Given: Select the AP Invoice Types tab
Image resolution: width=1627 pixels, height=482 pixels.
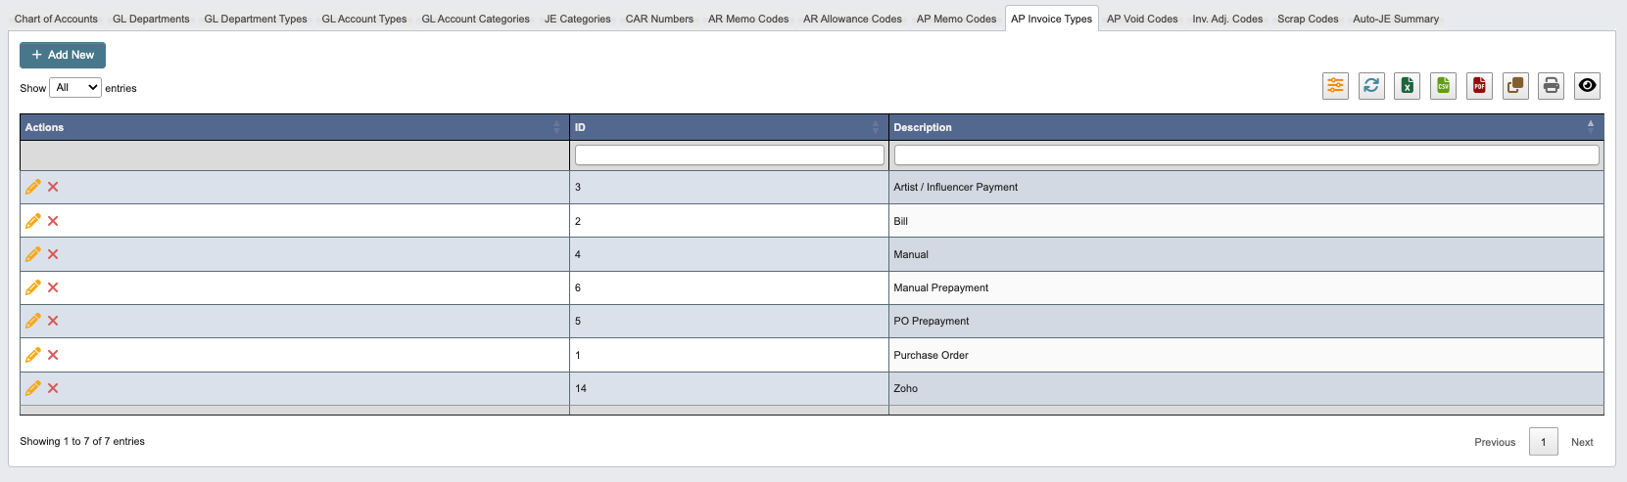Looking at the screenshot, I should tap(1051, 19).
